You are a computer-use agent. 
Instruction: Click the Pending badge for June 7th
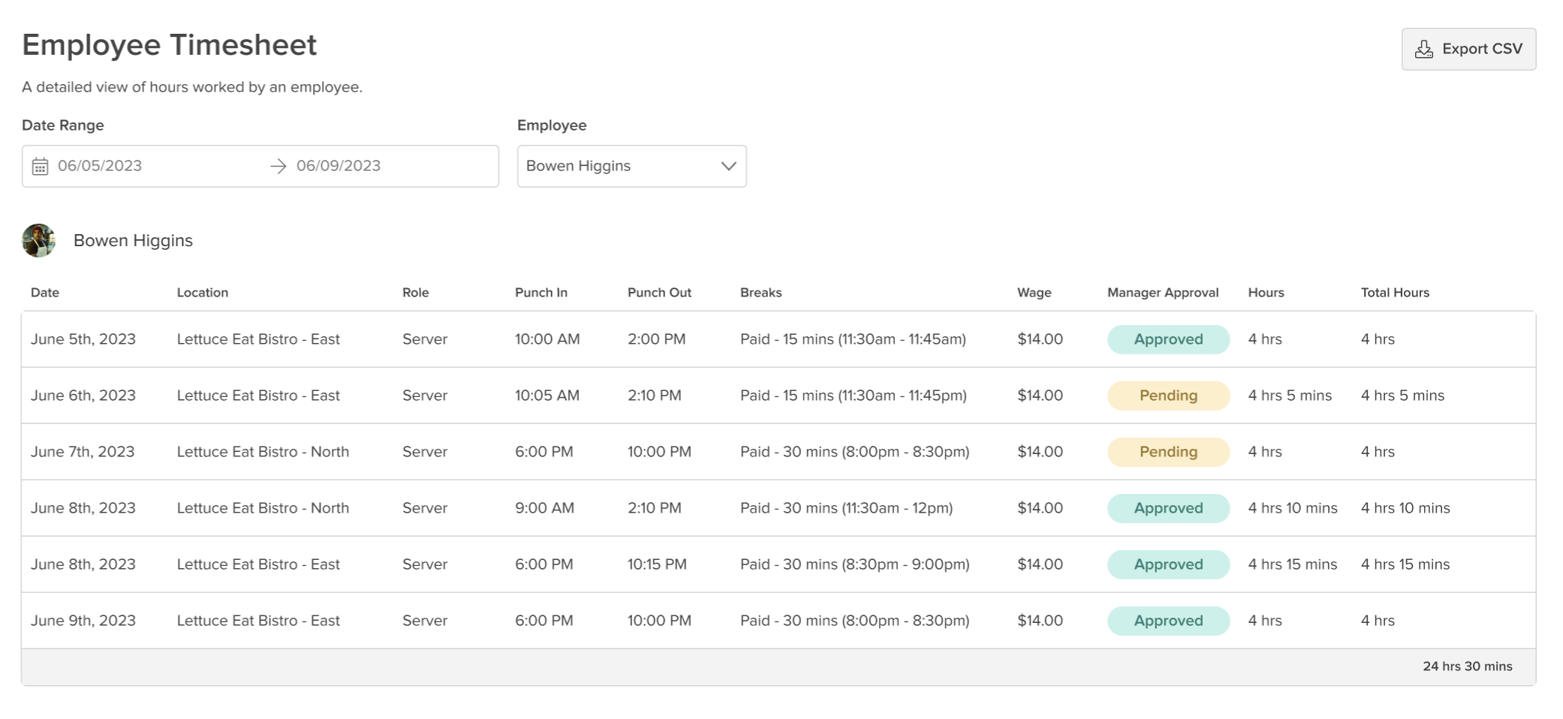coord(1167,452)
